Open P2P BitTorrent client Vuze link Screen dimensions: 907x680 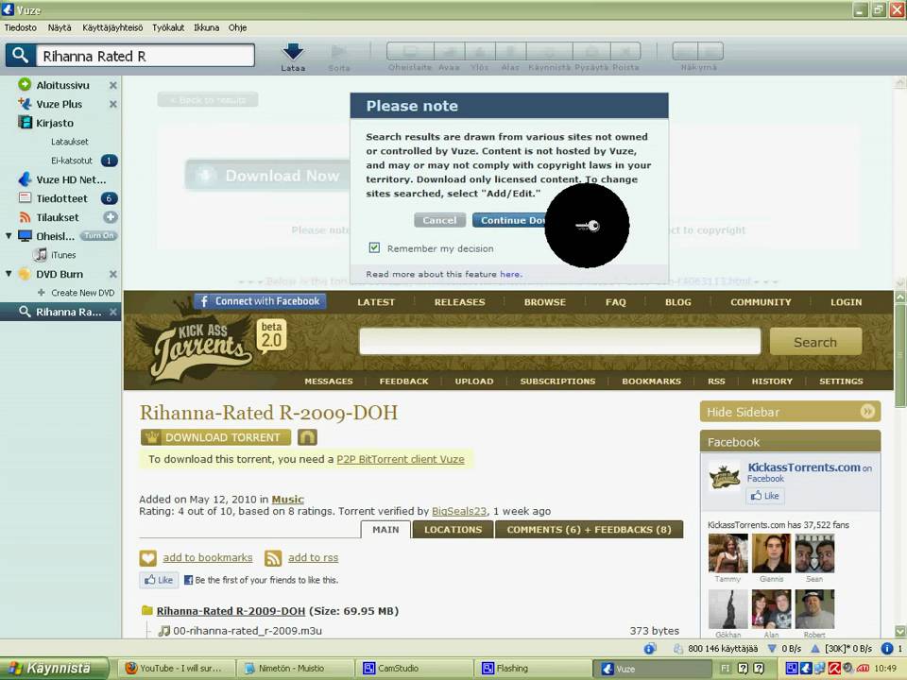(401, 459)
